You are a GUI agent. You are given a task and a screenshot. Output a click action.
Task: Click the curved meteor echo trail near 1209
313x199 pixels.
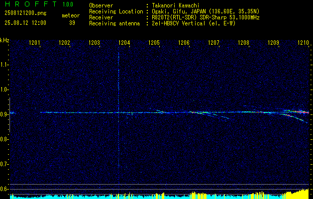coord(294,117)
